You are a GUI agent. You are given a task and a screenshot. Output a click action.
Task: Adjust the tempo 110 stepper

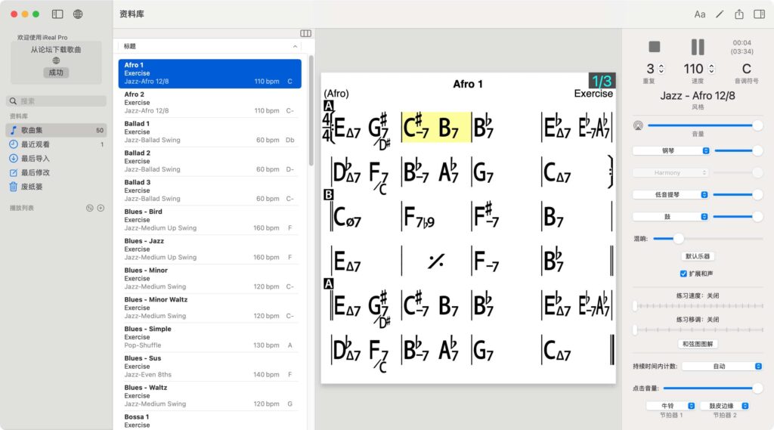(x=711, y=69)
